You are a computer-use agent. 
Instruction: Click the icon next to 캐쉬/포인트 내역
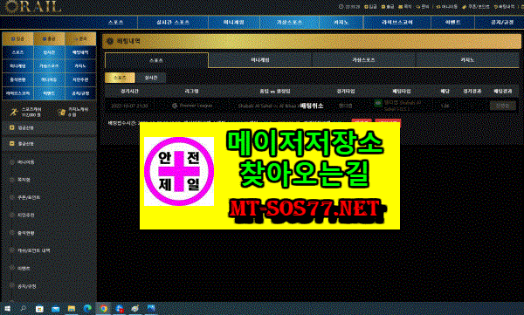click(12, 250)
